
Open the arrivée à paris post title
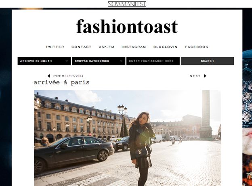point(61,82)
